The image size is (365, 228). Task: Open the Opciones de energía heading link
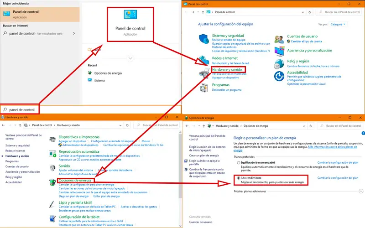75,180
